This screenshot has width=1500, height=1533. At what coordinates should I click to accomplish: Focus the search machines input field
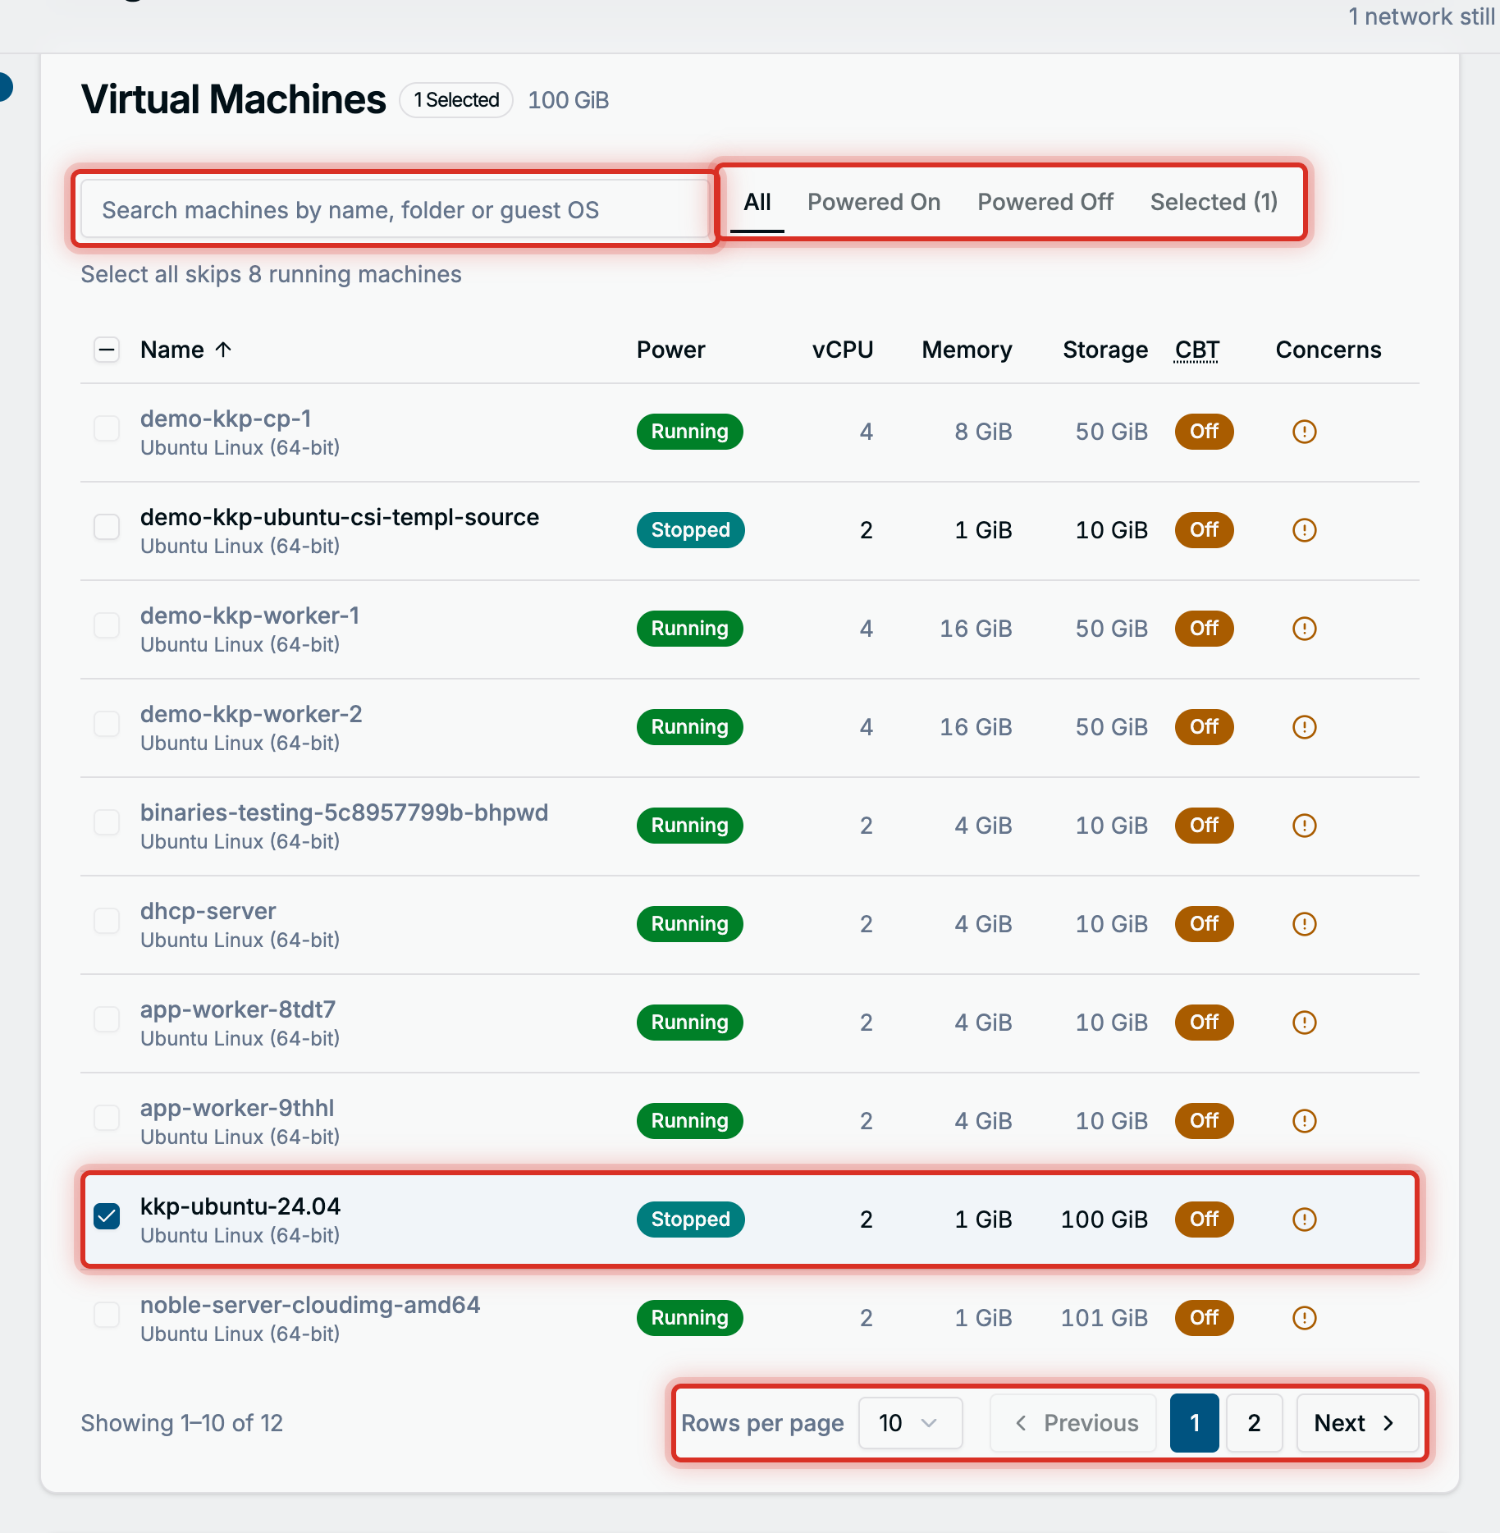click(x=395, y=210)
